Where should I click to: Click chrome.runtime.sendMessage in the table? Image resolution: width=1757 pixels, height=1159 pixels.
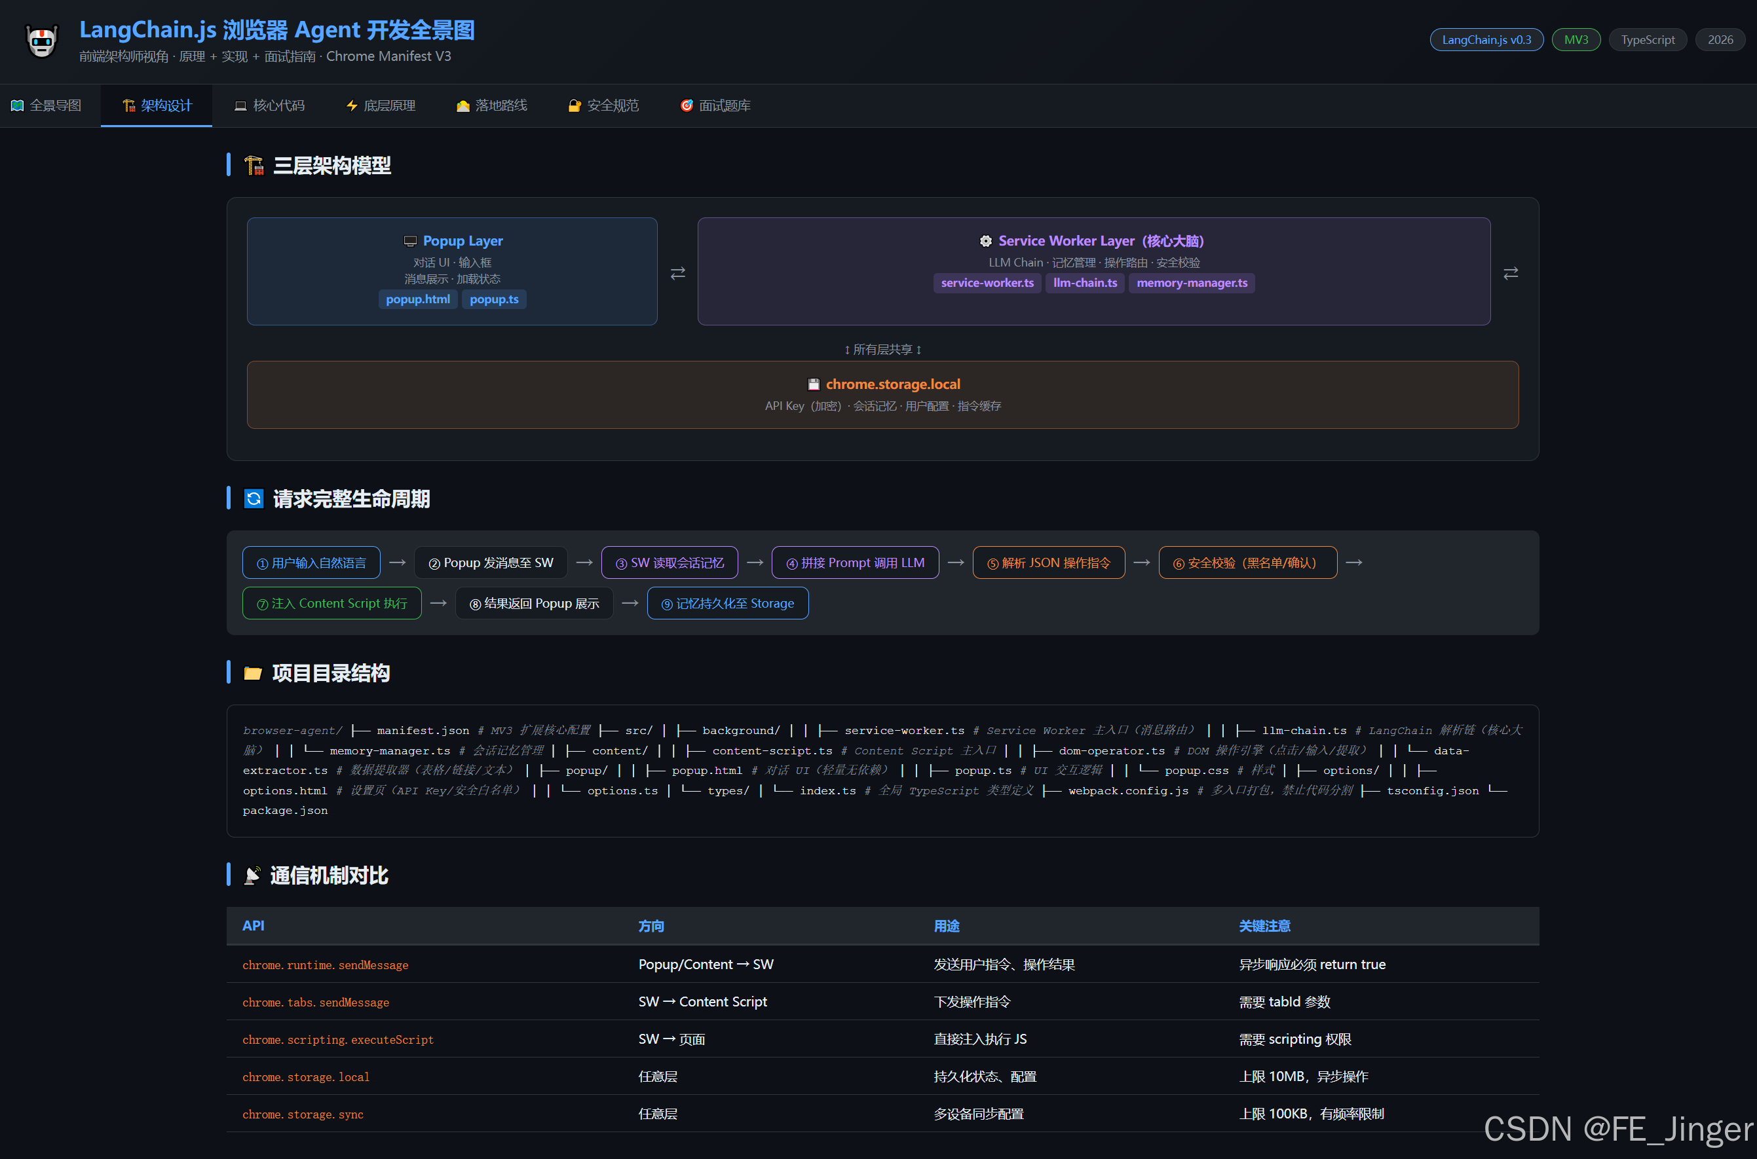click(x=326, y=965)
